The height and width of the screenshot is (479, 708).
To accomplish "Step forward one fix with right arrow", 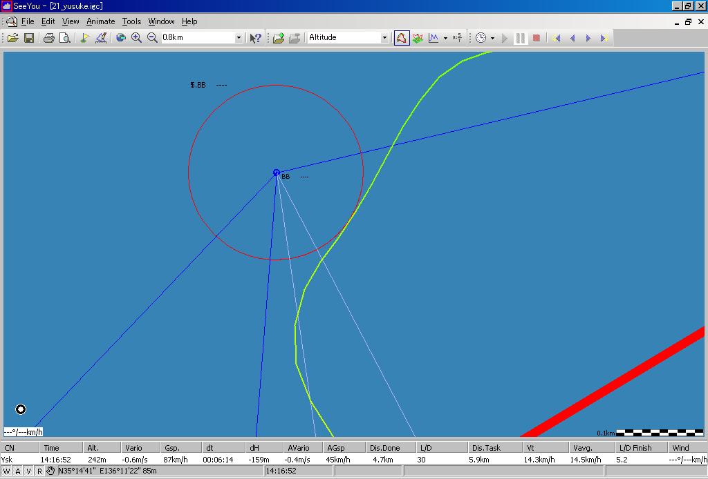I will (x=588, y=38).
